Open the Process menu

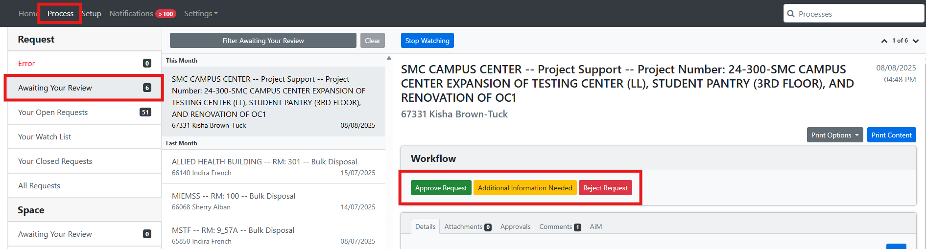click(60, 14)
